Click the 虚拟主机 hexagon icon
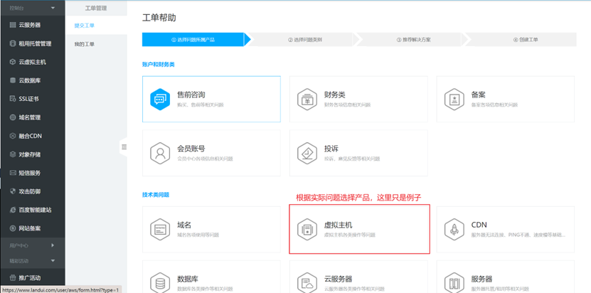 tap(307, 229)
